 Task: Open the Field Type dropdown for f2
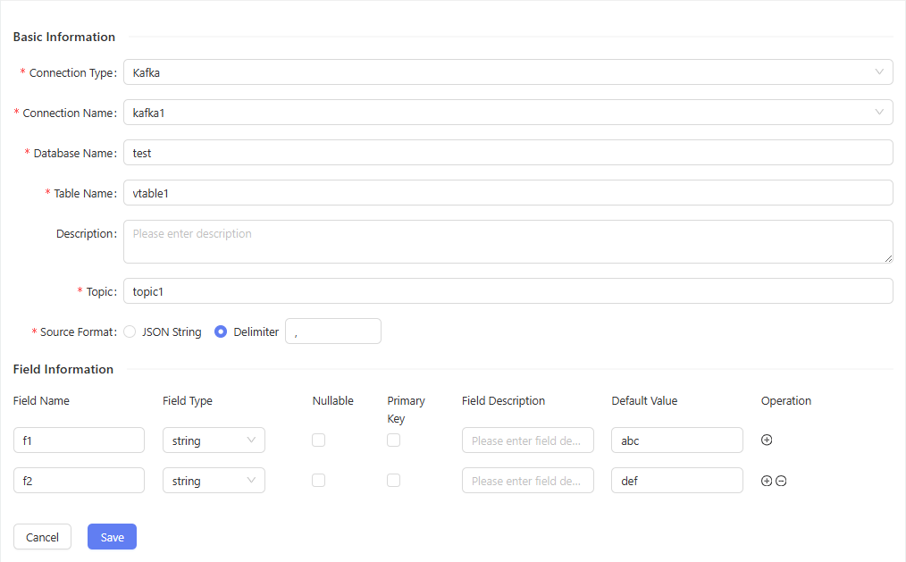(213, 481)
